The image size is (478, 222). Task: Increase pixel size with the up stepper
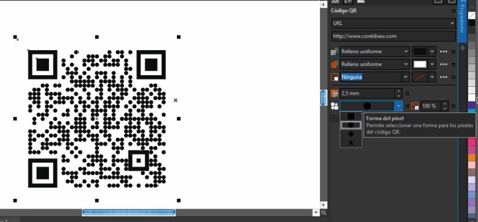click(x=398, y=91)
